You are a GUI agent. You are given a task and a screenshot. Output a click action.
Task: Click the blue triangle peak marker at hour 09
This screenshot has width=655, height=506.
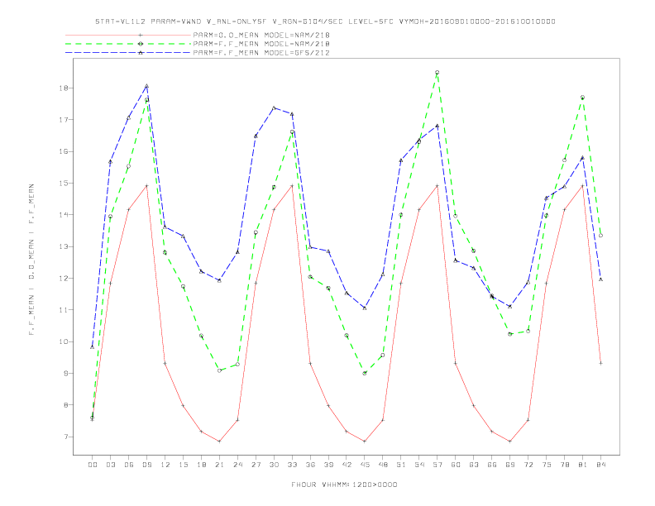pos(146,86)
